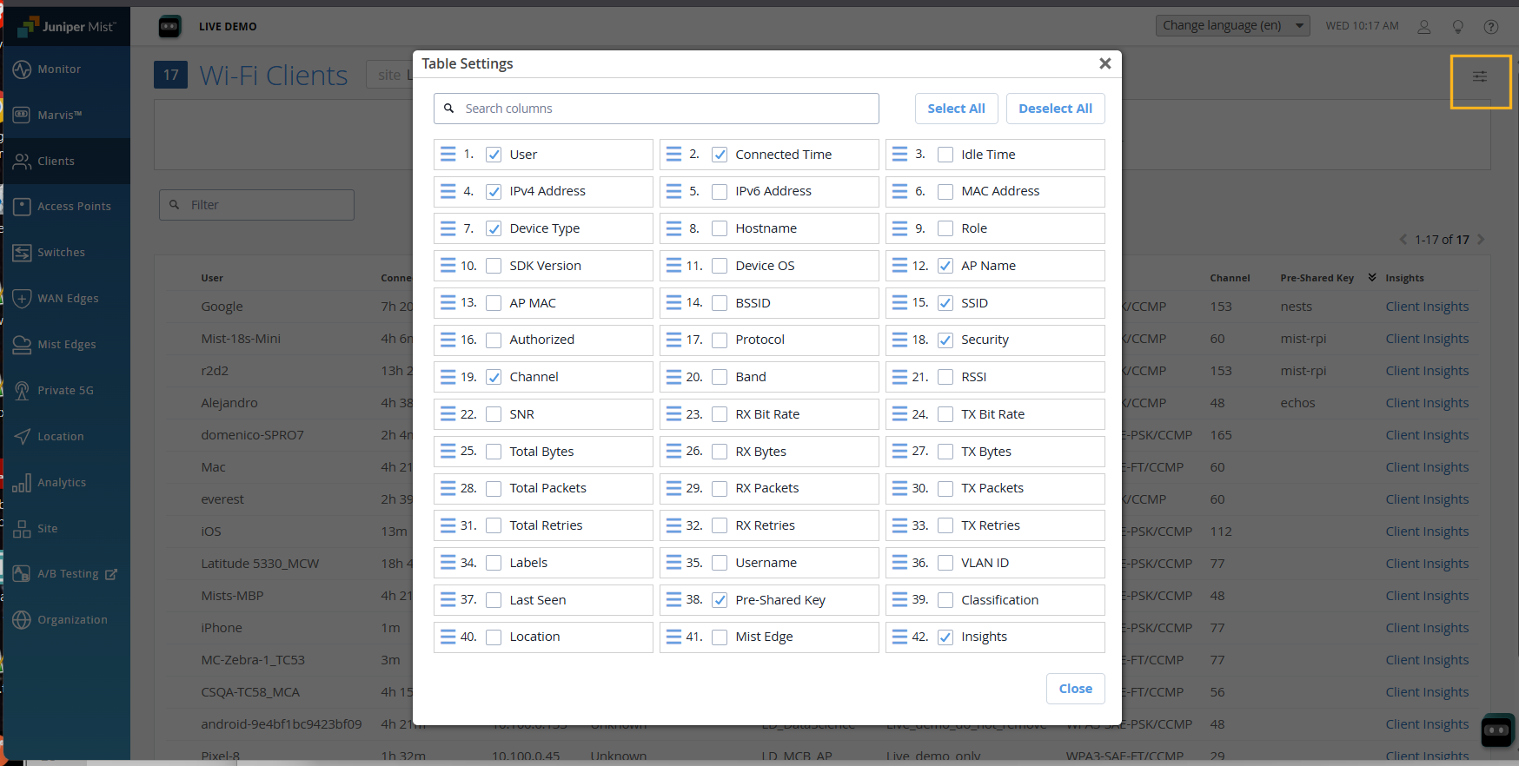Viewport: 1519px width, 766px height.
Task: Click the Marvis chatbot icon in header
Action: click(169, 27)
